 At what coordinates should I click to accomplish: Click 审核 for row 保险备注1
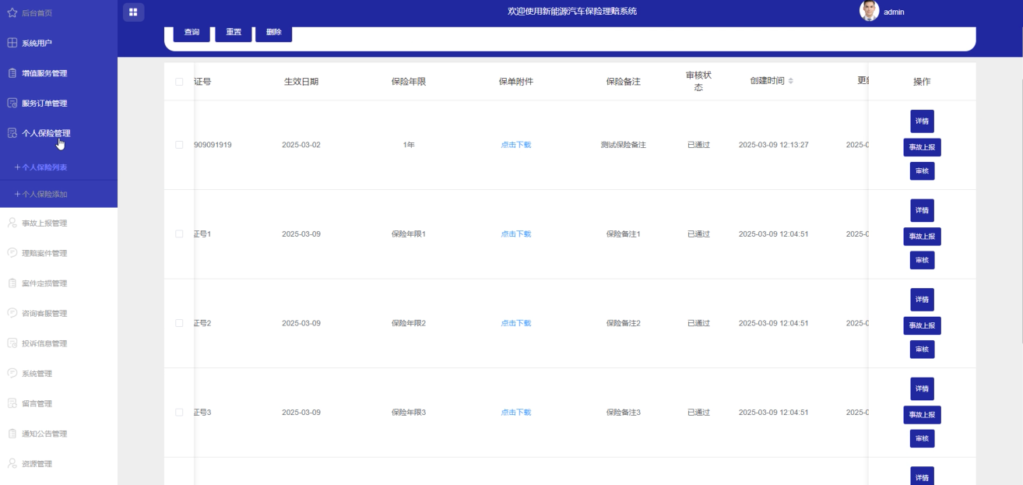922,260
